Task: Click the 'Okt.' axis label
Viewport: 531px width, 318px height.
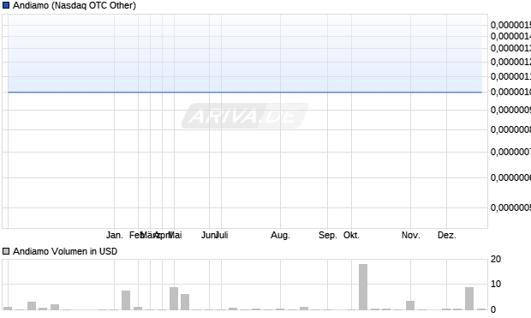Action: (x=351, y=235)
